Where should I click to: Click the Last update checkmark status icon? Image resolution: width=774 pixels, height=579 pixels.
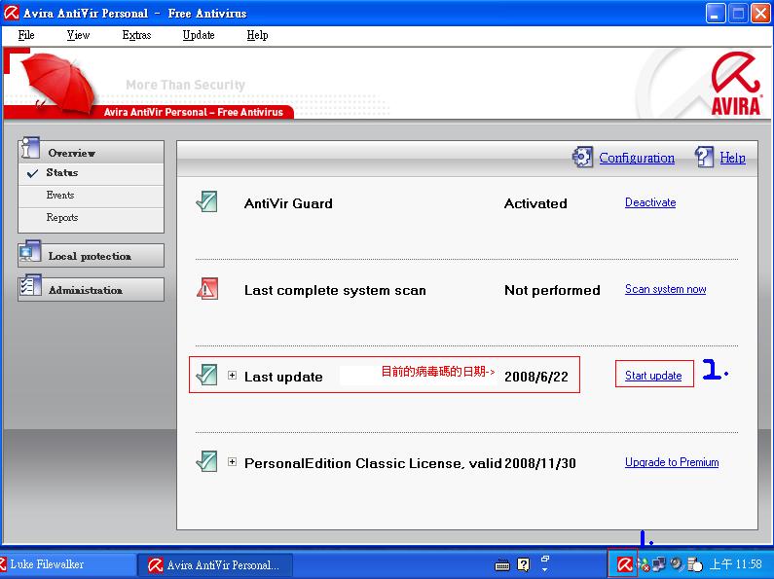(x=206, y=375)
